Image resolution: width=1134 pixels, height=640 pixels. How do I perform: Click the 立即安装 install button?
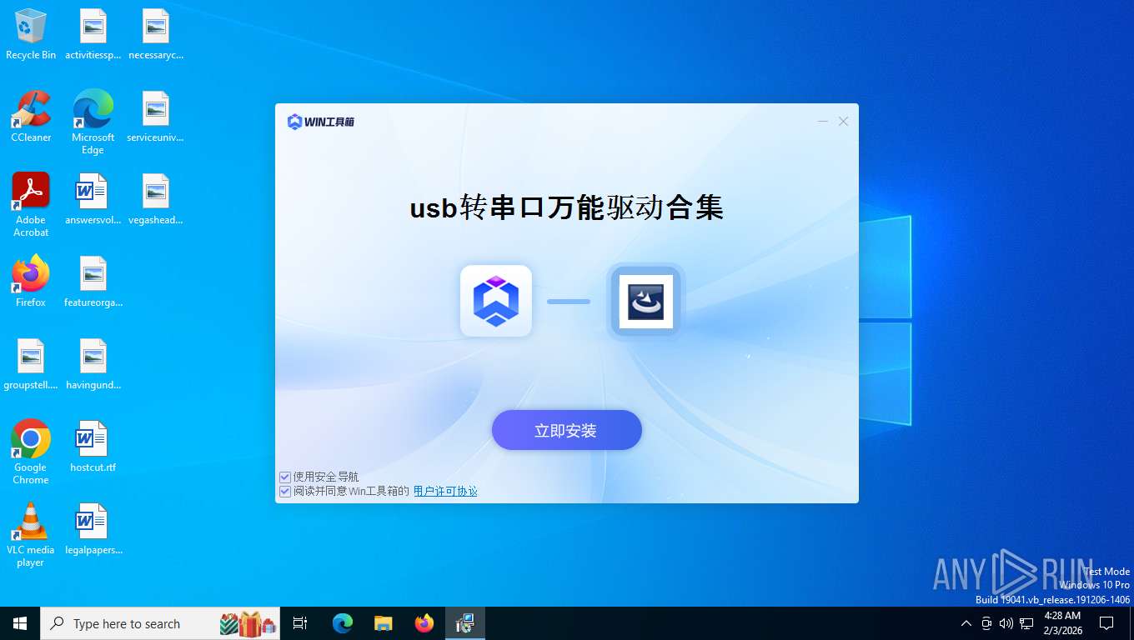566,430
